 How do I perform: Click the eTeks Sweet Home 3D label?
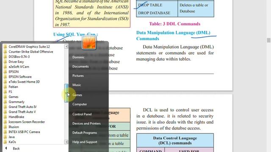click(x=24, y=81)
